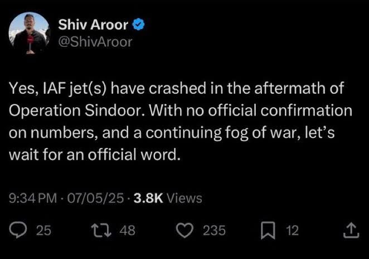Image resolution: width=369 pixels, height=259 pixels.
Task: Click the like count 235
Action: point(213,231)
